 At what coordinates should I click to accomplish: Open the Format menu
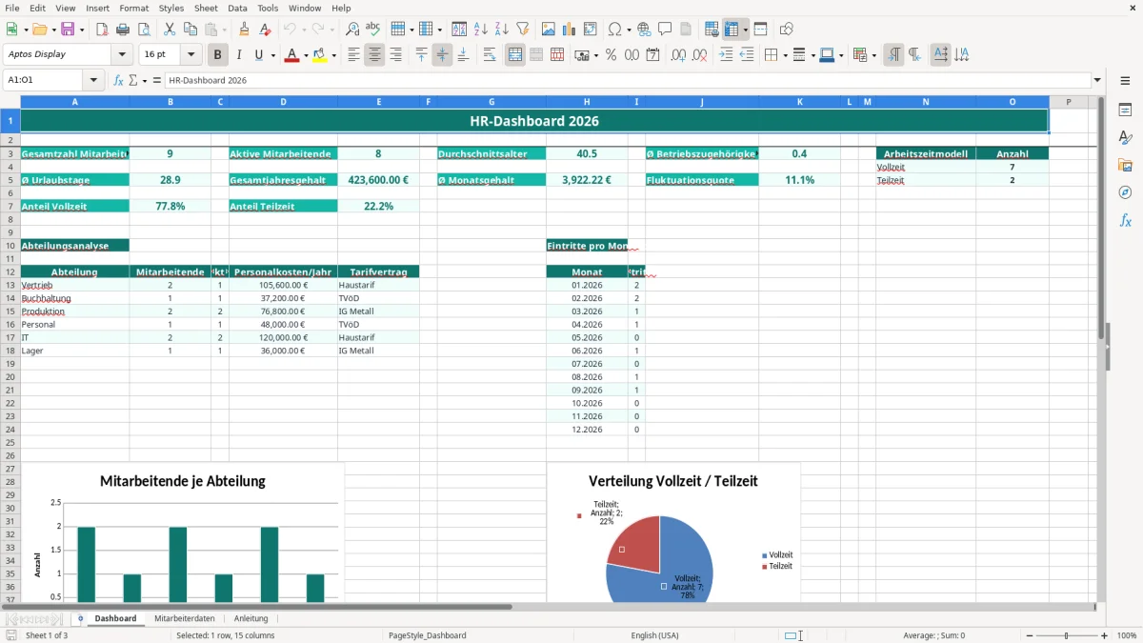(x=133, y=8)
